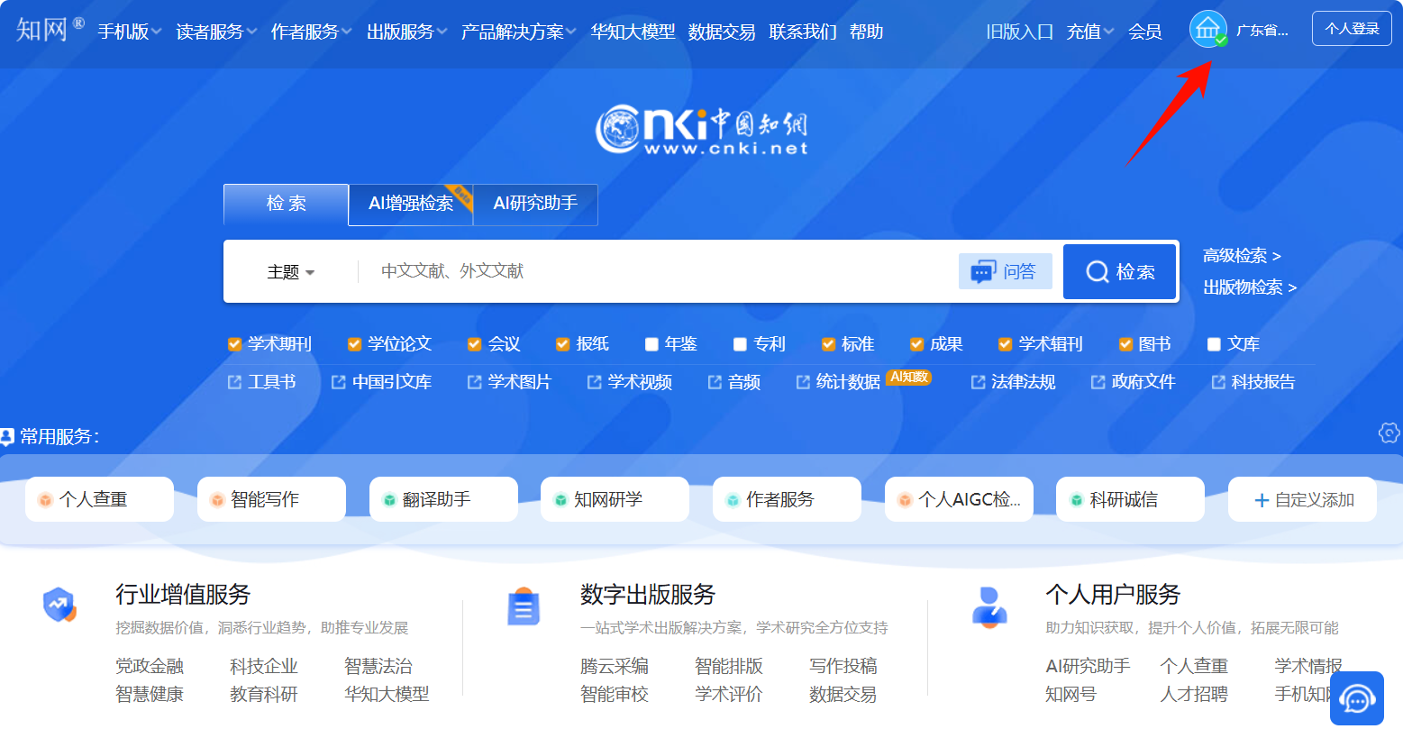
Task: Click the 个人用户服务 person icon
Action: point(988,606)
